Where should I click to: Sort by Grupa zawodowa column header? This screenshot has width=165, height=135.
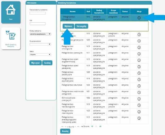coord(114,11)
